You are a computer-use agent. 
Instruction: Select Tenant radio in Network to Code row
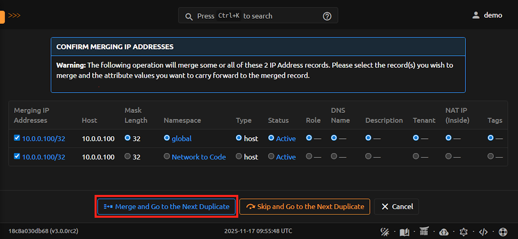tap(416, 156)
